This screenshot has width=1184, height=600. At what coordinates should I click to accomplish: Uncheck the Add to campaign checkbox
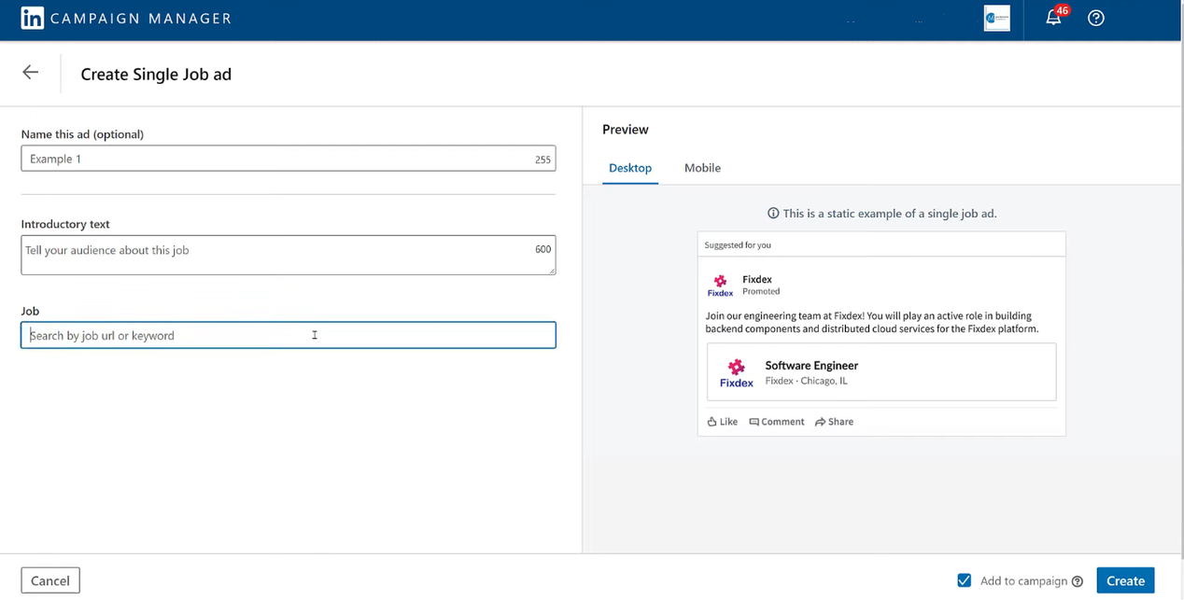[x=964, y=580]
